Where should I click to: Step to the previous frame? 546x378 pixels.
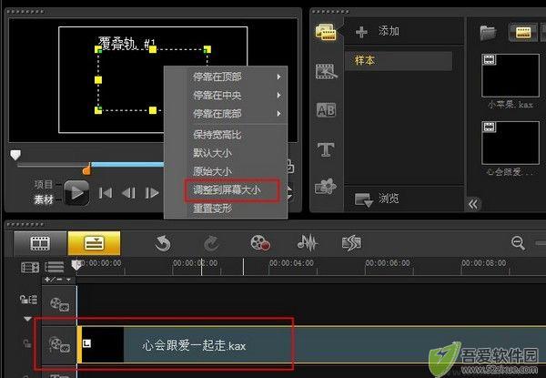(x=128, y=193)
